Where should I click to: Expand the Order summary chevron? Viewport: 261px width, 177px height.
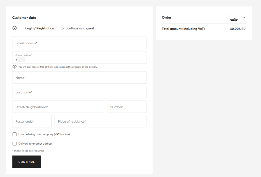244,17
